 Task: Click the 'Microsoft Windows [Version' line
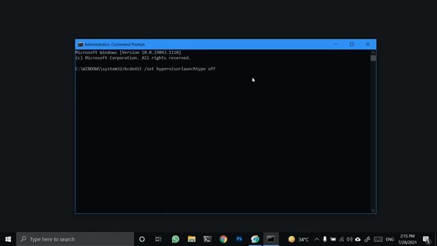tap(128, 53)
